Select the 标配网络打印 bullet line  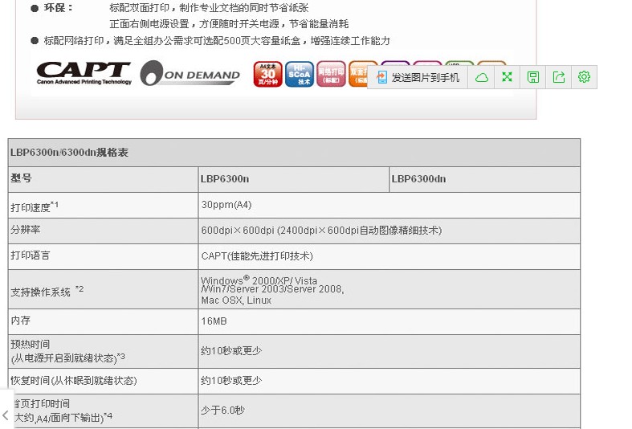click(217, 41)
